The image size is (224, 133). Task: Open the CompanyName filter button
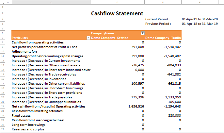pyautogui.click(x=142, y=33)
